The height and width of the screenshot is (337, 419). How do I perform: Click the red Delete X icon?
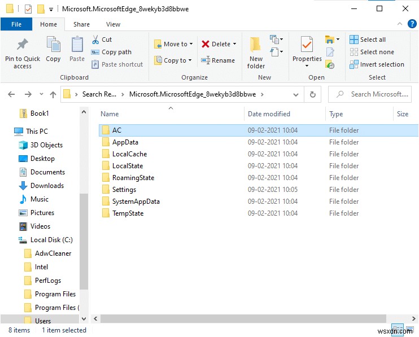point(205,44)
